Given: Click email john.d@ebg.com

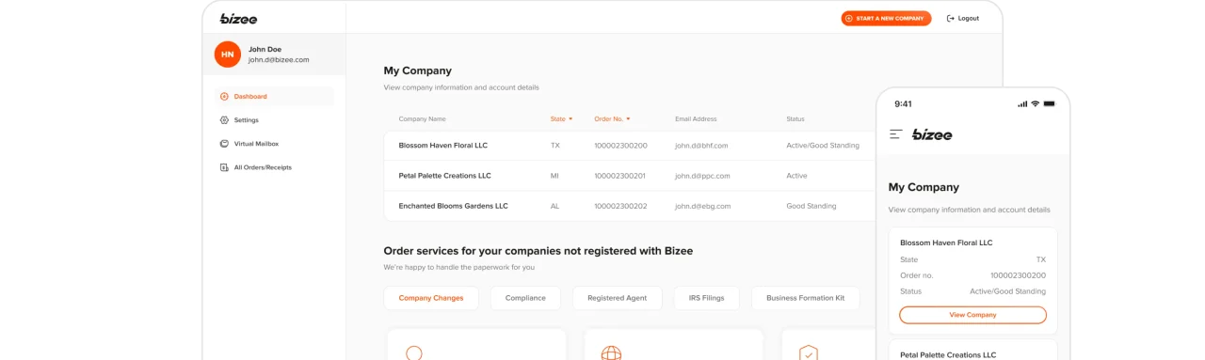Looking at the screenshot, I should pos(703,206).
